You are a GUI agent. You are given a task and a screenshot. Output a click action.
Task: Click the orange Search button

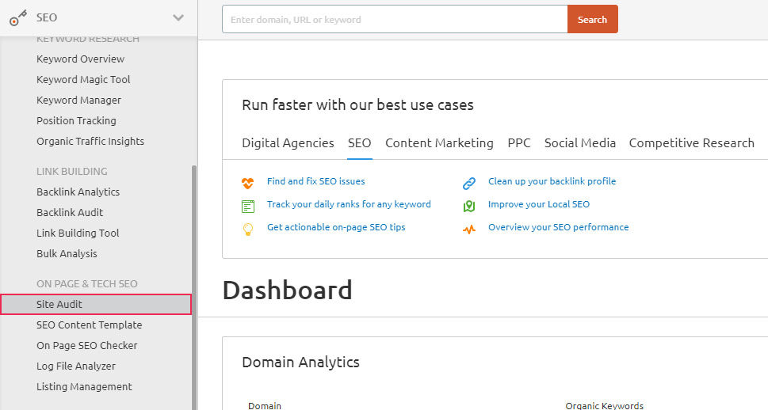(x=593, y=20)
